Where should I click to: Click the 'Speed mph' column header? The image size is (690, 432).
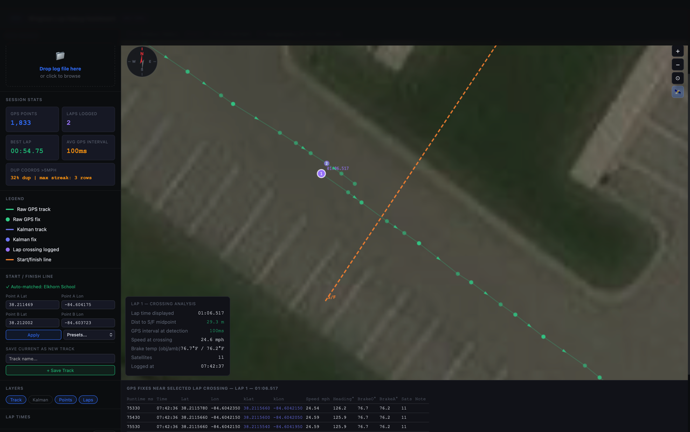tap(318, 399)
